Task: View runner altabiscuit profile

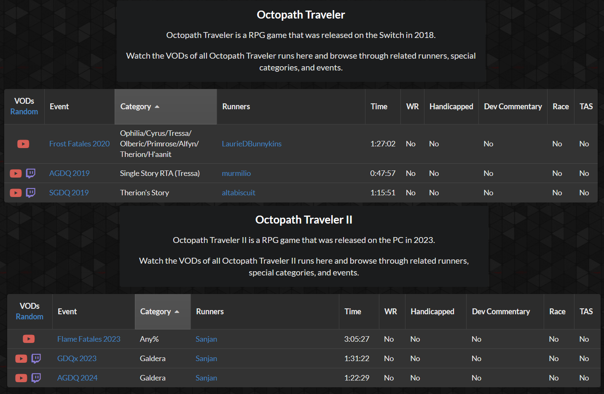Action: [239, 193]
